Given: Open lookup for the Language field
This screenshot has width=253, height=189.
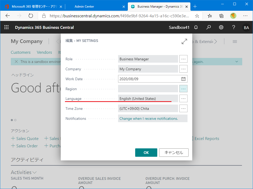Looking at the screenshot, I should pyautogui.click(x=184, y=99).
